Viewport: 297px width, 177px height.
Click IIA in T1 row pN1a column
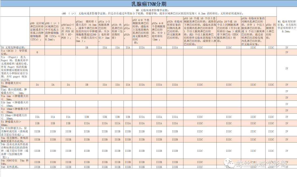[x=105, y=85]
